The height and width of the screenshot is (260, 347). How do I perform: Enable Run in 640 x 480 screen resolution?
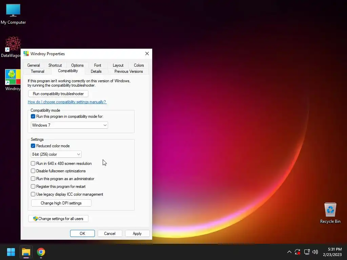click(33, 164)
